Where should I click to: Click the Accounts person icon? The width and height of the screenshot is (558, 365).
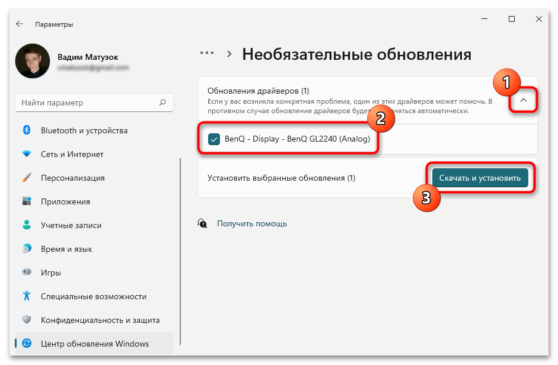(27, 225)
